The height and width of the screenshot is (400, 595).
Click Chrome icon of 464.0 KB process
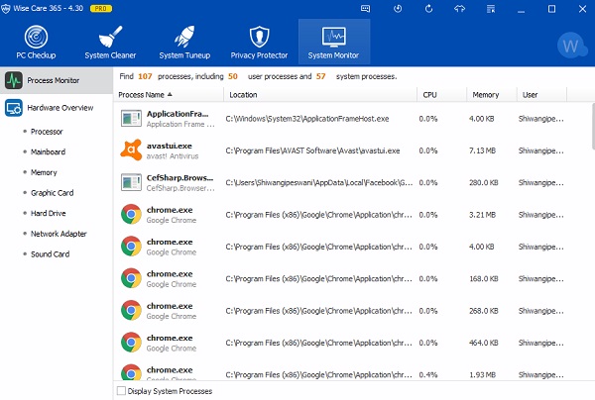click(131, 343)
